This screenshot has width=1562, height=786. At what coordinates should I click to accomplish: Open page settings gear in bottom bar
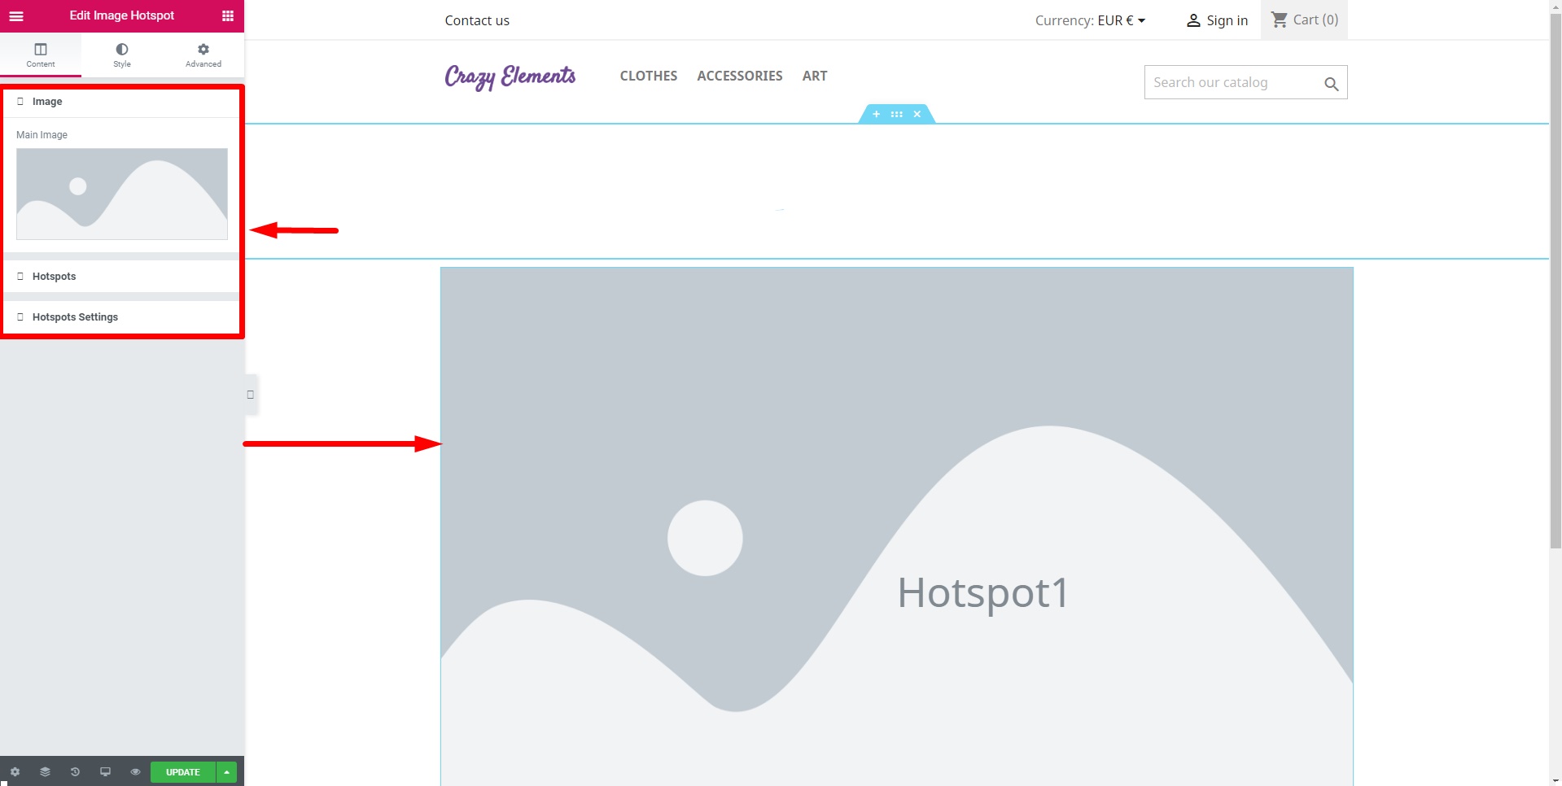tap(15, 771)
